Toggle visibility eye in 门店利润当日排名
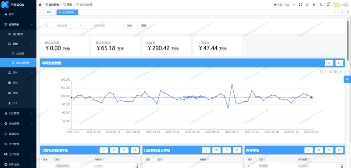Viewport: 351px width, 168px height. click(216, 150)
